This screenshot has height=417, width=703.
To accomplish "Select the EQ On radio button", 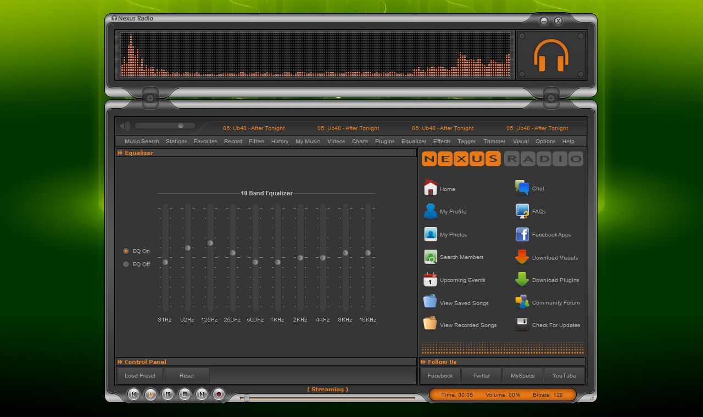I will [x=126, y=251].
